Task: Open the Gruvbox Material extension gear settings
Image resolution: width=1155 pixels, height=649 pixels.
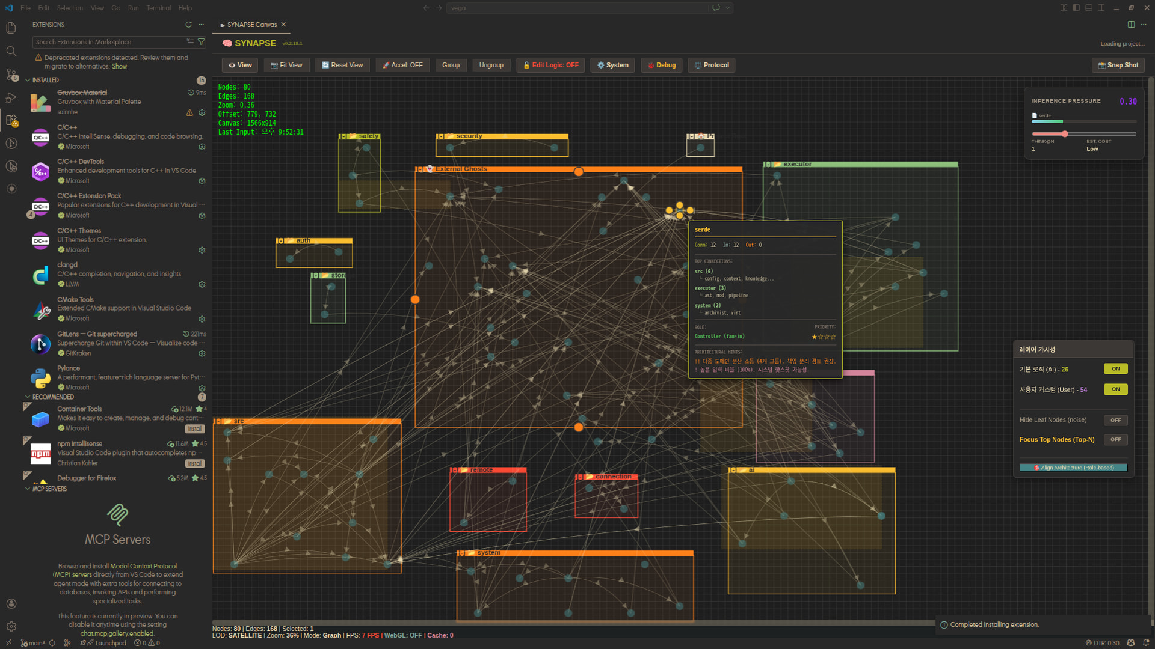Action: click(x=202, y=112)
